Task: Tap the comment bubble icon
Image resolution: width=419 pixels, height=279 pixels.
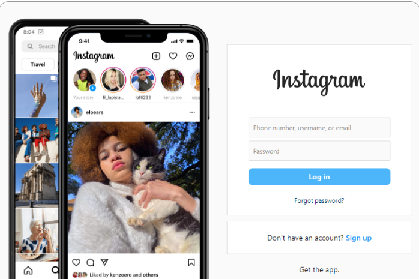Action: pyautogui.click(x=91, y=262)
